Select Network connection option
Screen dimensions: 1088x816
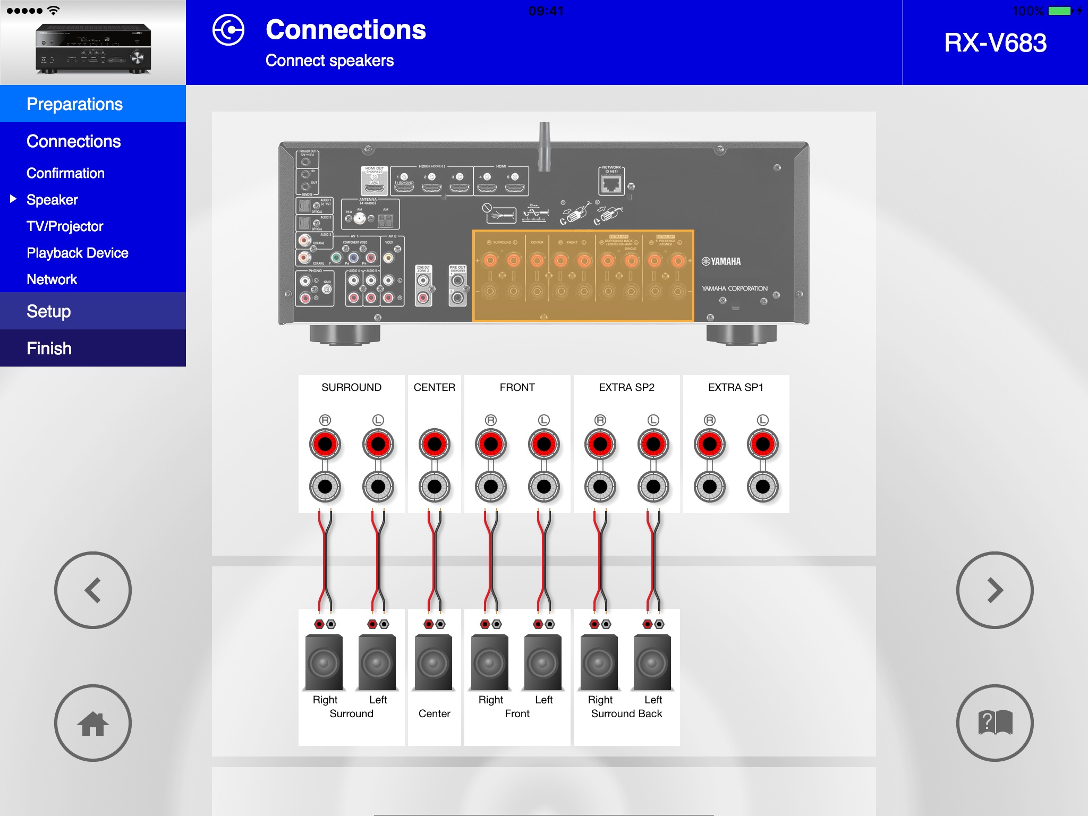pyautogui.click(x=52, y=279)
